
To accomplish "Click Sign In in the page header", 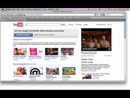I will pos(109,24).
